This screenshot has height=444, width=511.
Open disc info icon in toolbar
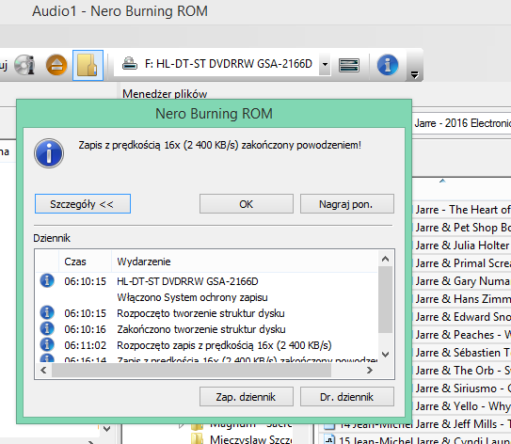point(24,65)
